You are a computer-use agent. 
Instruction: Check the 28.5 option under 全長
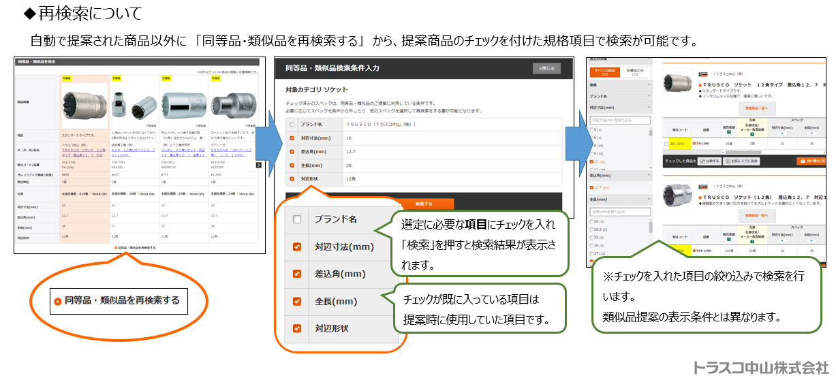coord(591,229)
